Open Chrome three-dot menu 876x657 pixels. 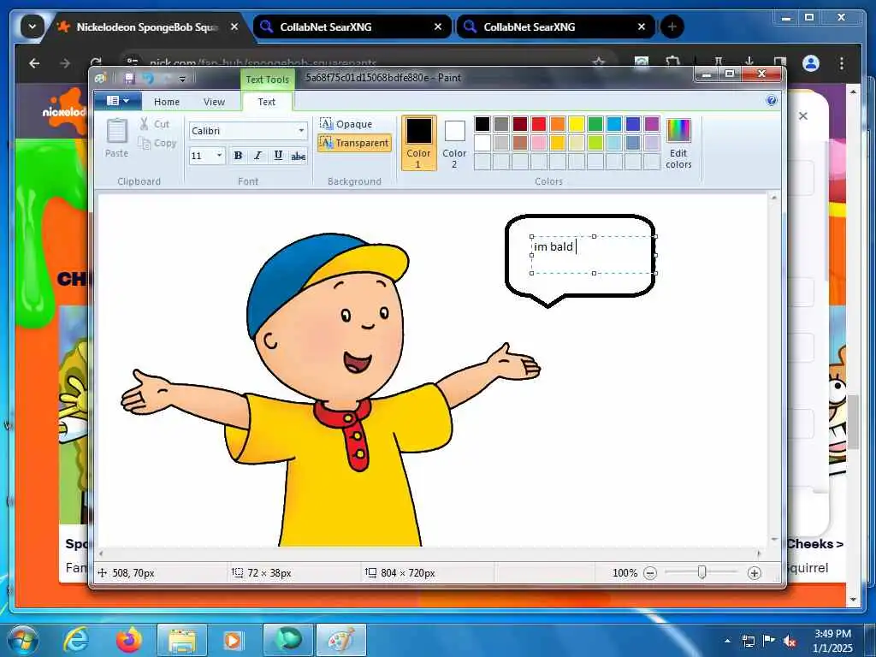(x=842, y=63)
